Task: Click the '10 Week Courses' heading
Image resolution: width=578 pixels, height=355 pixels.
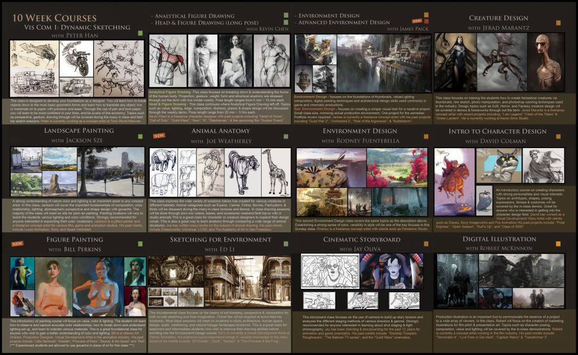Action: pos(55,18)
